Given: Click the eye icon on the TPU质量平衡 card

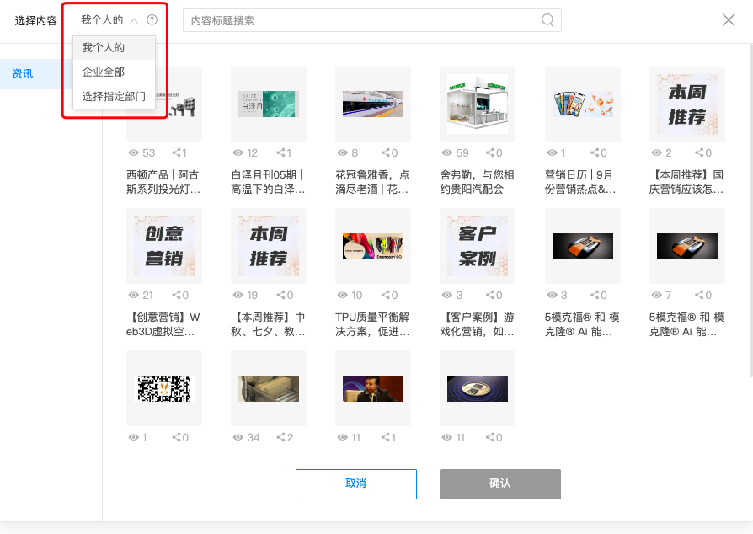Looking at the screenshot, I should tap(343, 295).
